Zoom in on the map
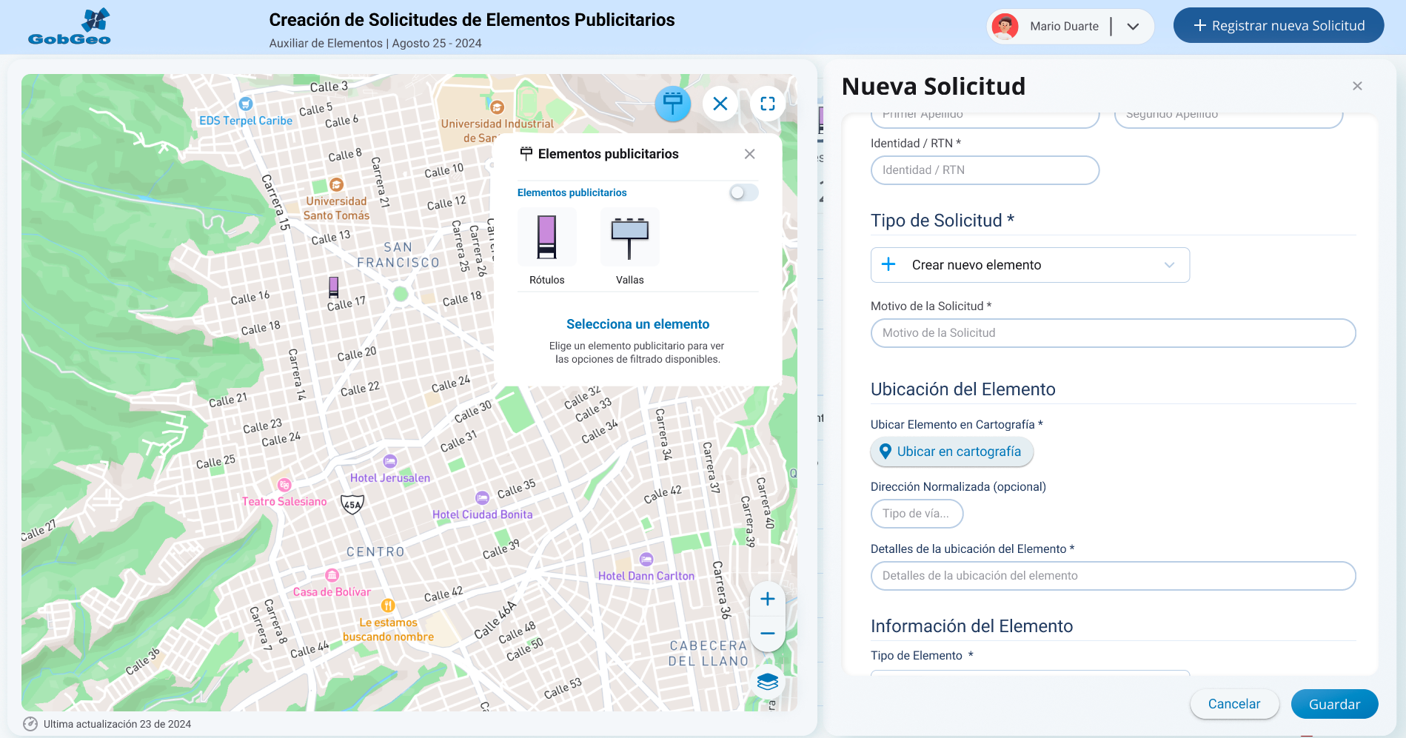1406x738 pixels. tap(768, 599)
